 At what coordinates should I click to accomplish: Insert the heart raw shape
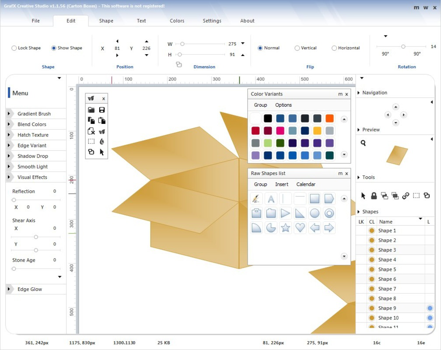tap(300, 227)
